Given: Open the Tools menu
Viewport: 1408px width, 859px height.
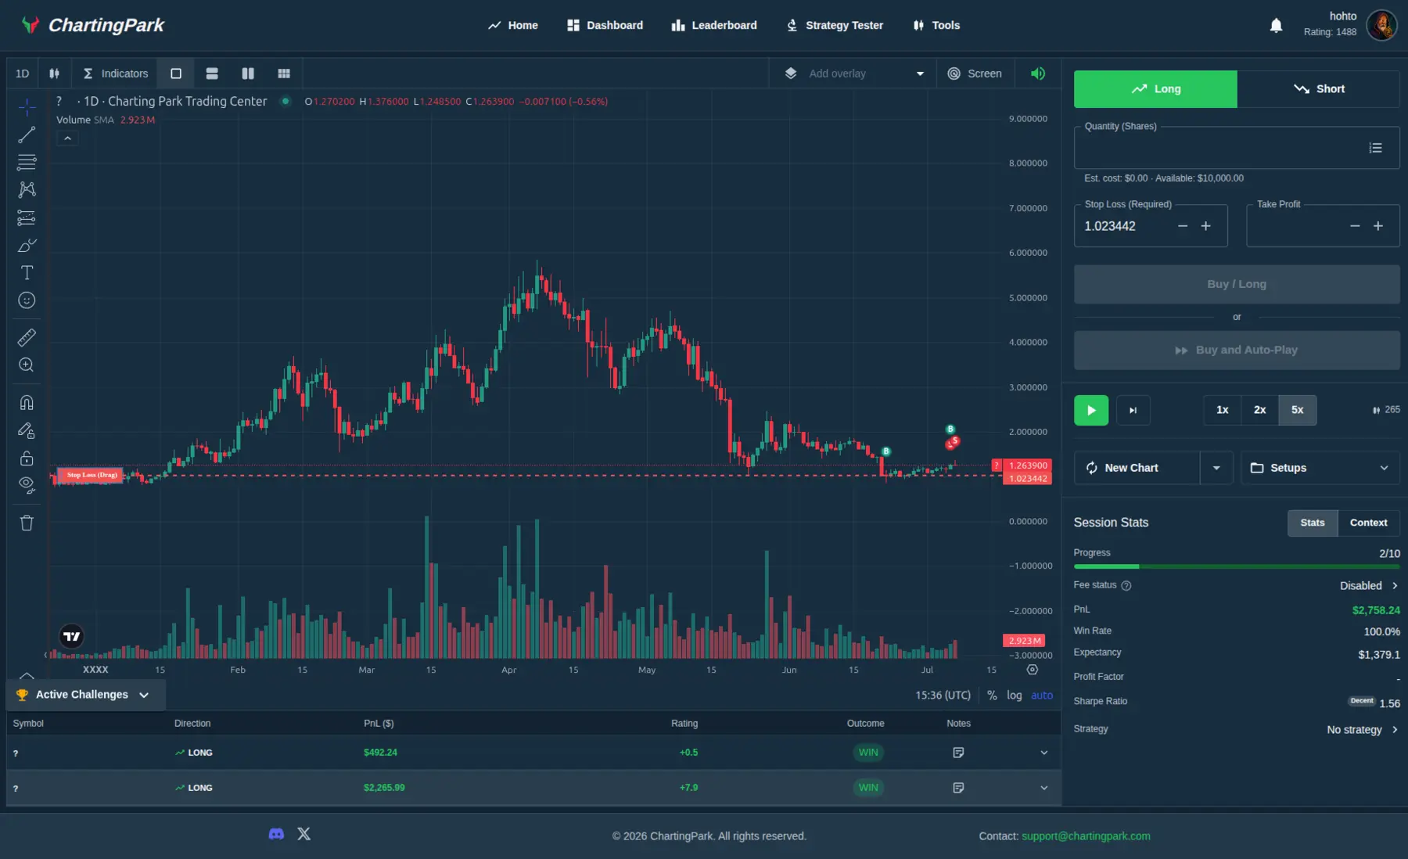Looking at the screenshot, I should point(936,25).
